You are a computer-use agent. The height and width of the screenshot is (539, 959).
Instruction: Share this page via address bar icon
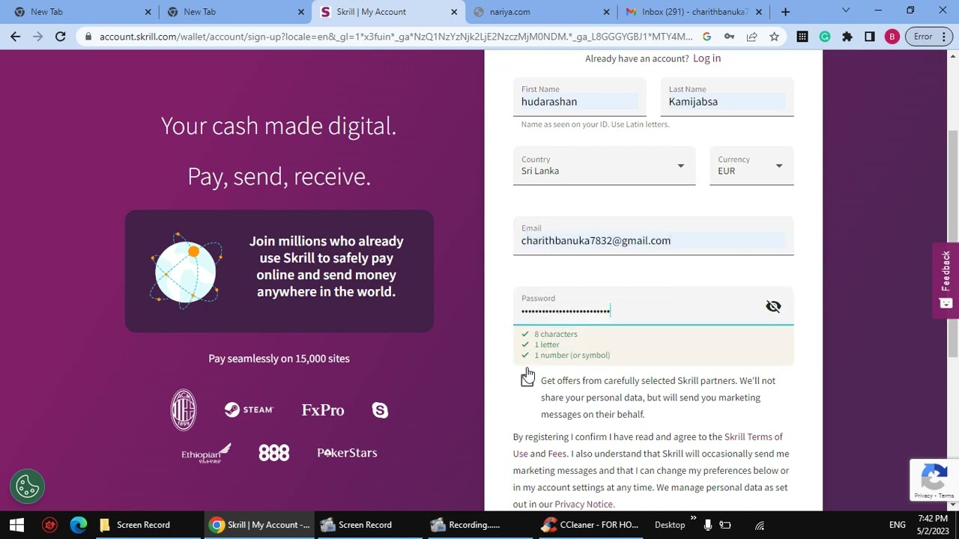(751, 37)
